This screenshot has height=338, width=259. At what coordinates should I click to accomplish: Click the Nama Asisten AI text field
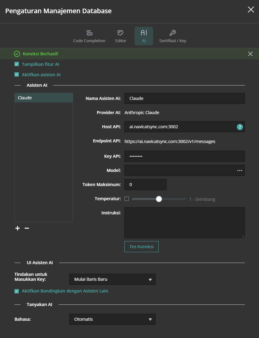pyautogui.click(x=184, y=98)
